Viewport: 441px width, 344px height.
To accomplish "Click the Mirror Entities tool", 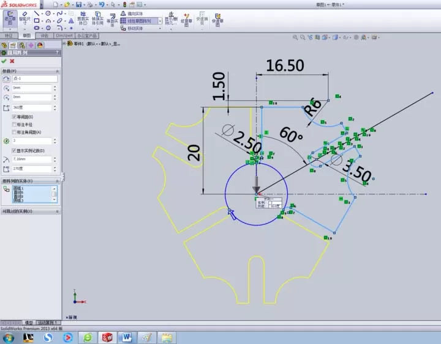I will [131, 13].
